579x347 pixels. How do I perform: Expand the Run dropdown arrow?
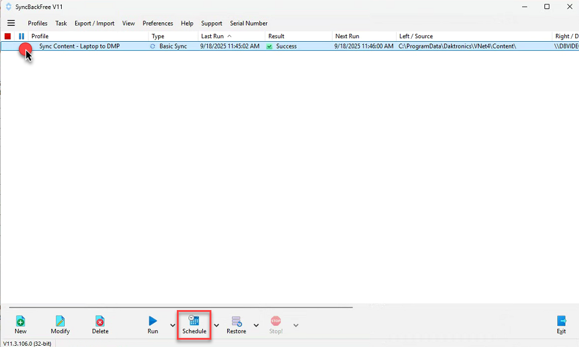click(173, 325)
